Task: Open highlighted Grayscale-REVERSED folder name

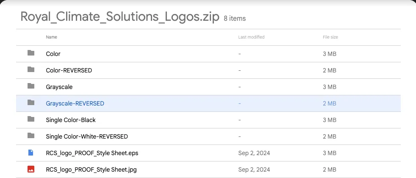Action: (x=75, y=103)
